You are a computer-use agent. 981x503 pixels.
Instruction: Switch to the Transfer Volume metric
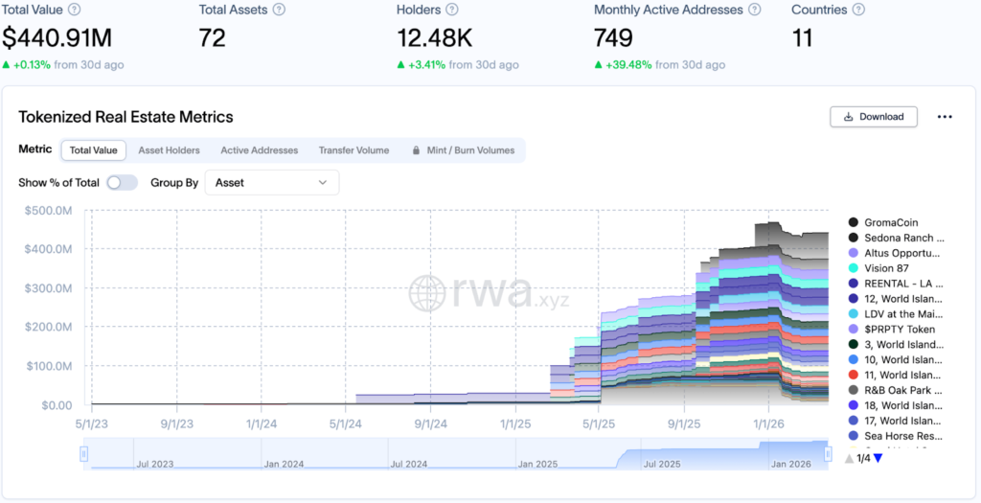(x=354, y=150)
